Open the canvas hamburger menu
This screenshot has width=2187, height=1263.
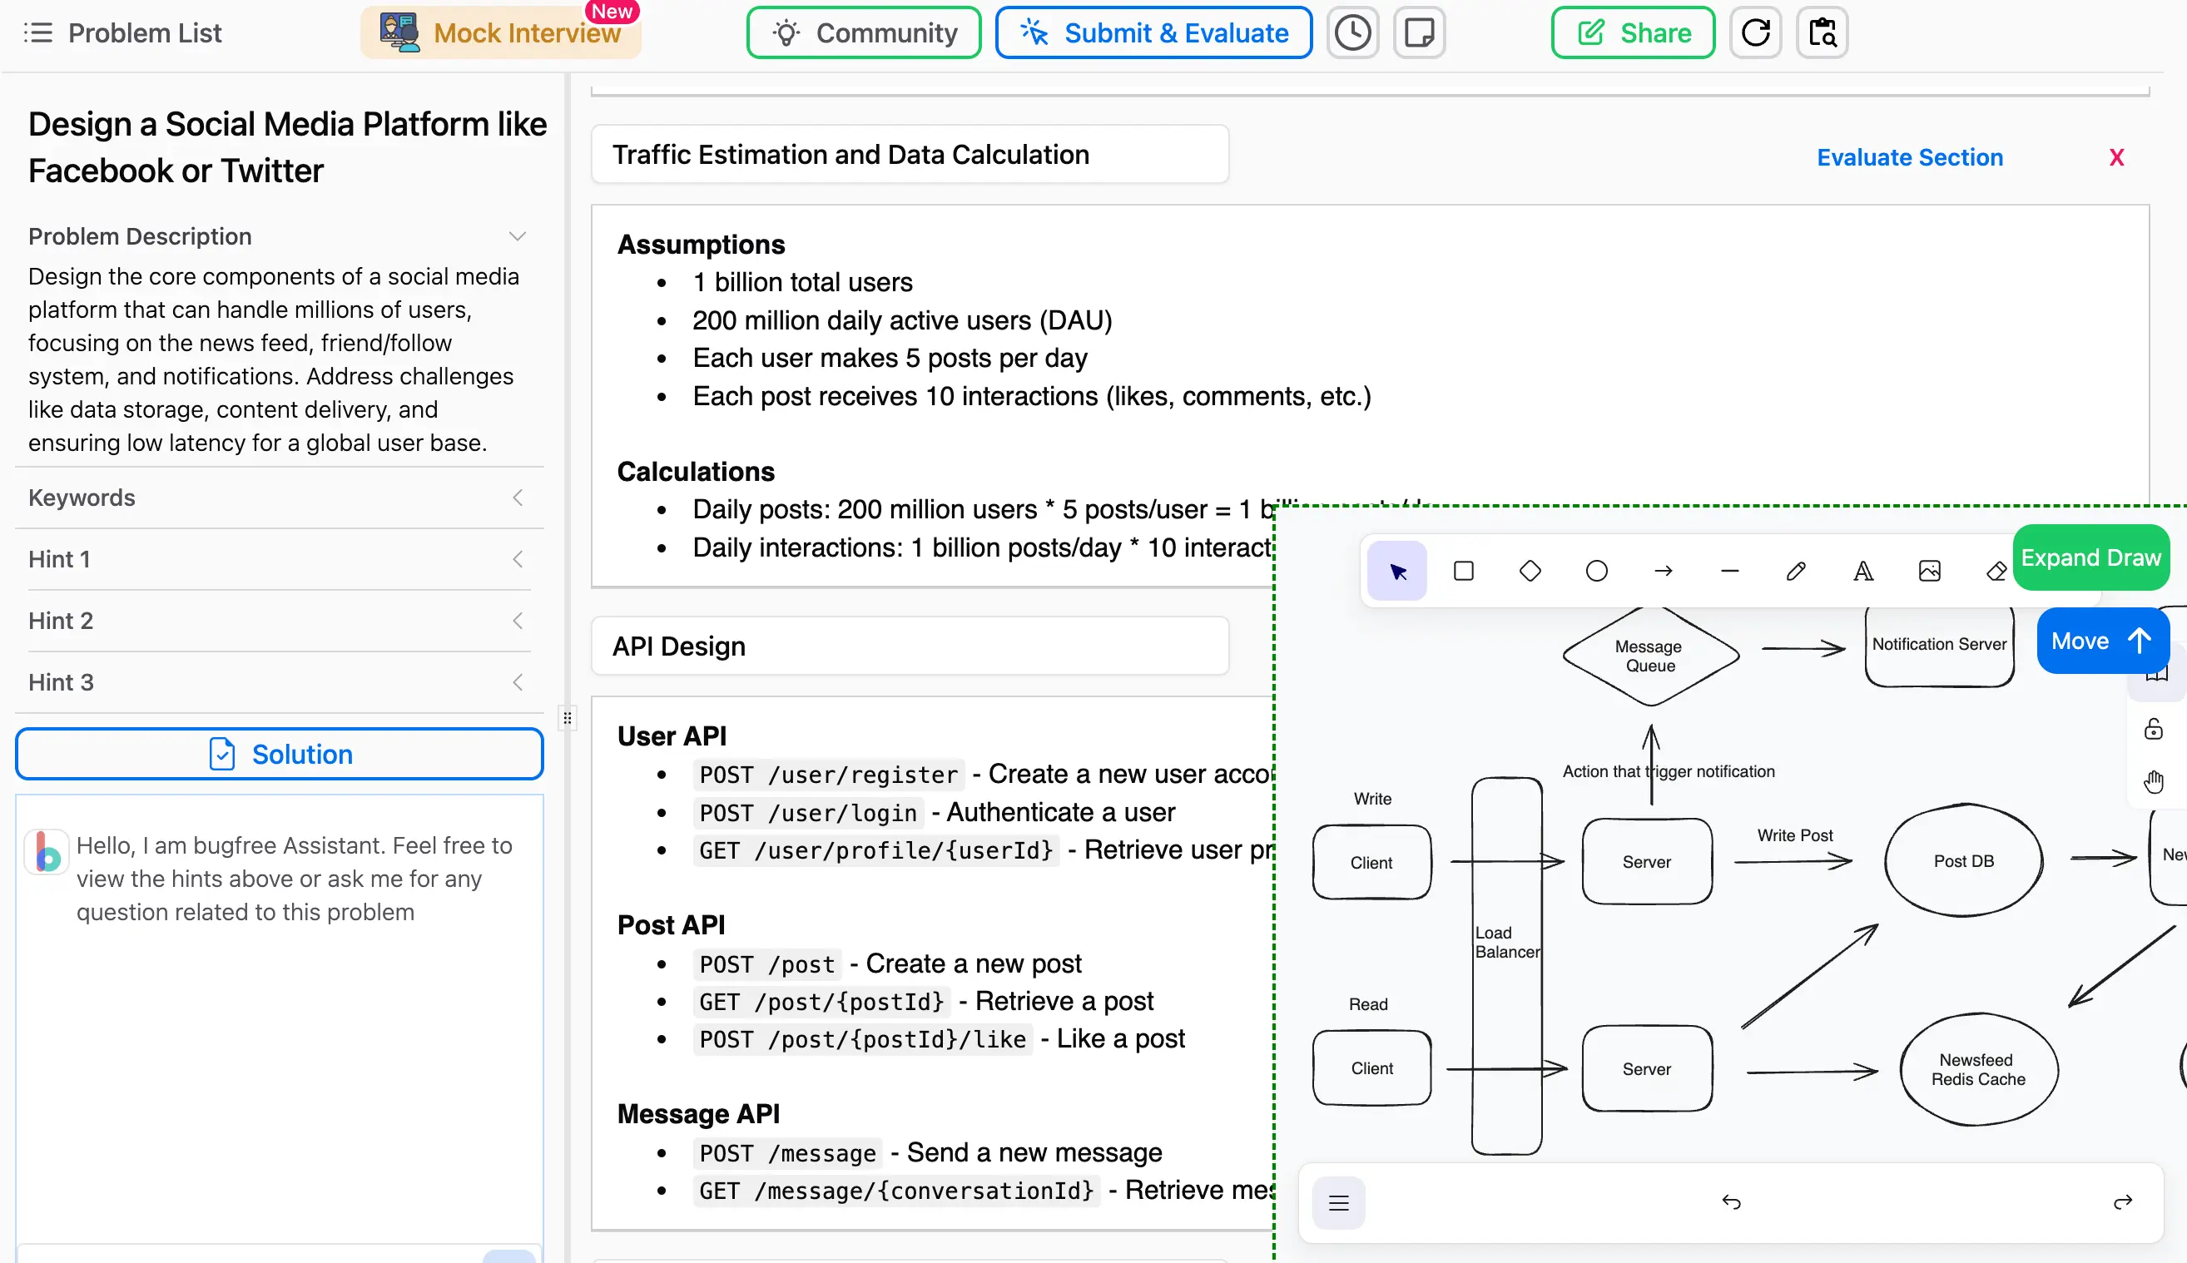(1336, 1202)
